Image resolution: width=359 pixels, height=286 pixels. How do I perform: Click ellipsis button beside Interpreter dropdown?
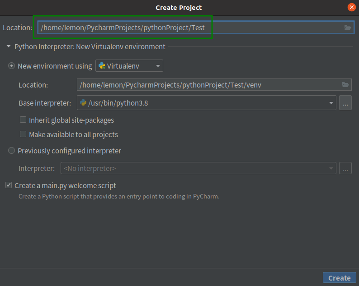345,168
